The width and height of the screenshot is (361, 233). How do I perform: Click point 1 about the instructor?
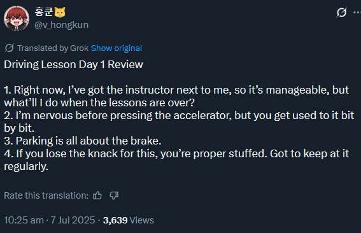[x=176, y=96]
